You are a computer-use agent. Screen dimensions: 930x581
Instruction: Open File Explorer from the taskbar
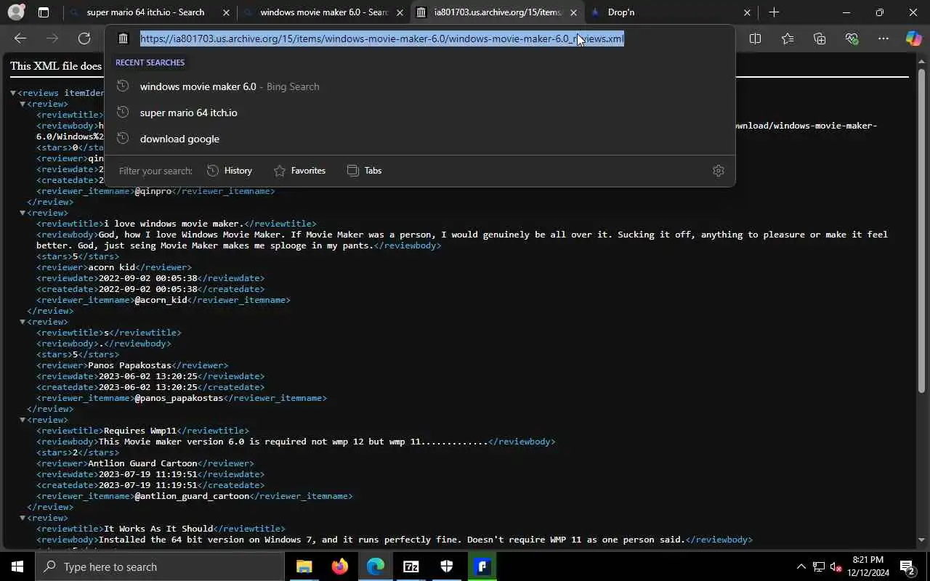(x=304, y=566)
